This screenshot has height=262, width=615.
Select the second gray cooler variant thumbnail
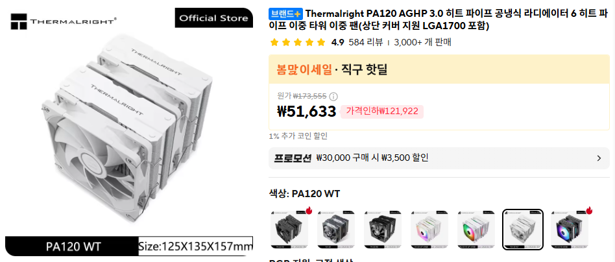(336, 230)
